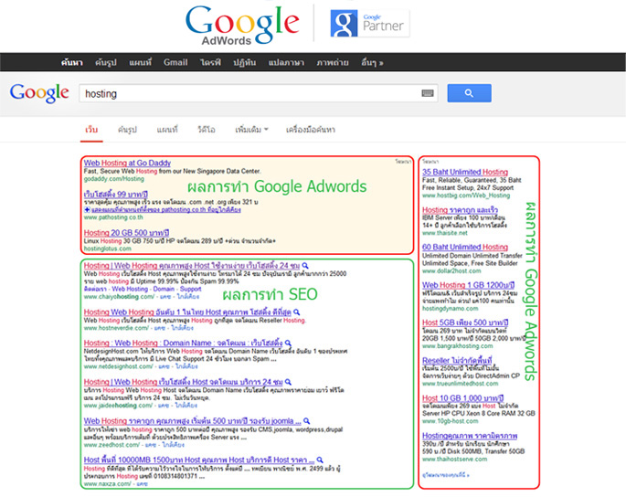Open the Hosting 20 GB 500 บาท/ปี ad

(x=132, y=233)
